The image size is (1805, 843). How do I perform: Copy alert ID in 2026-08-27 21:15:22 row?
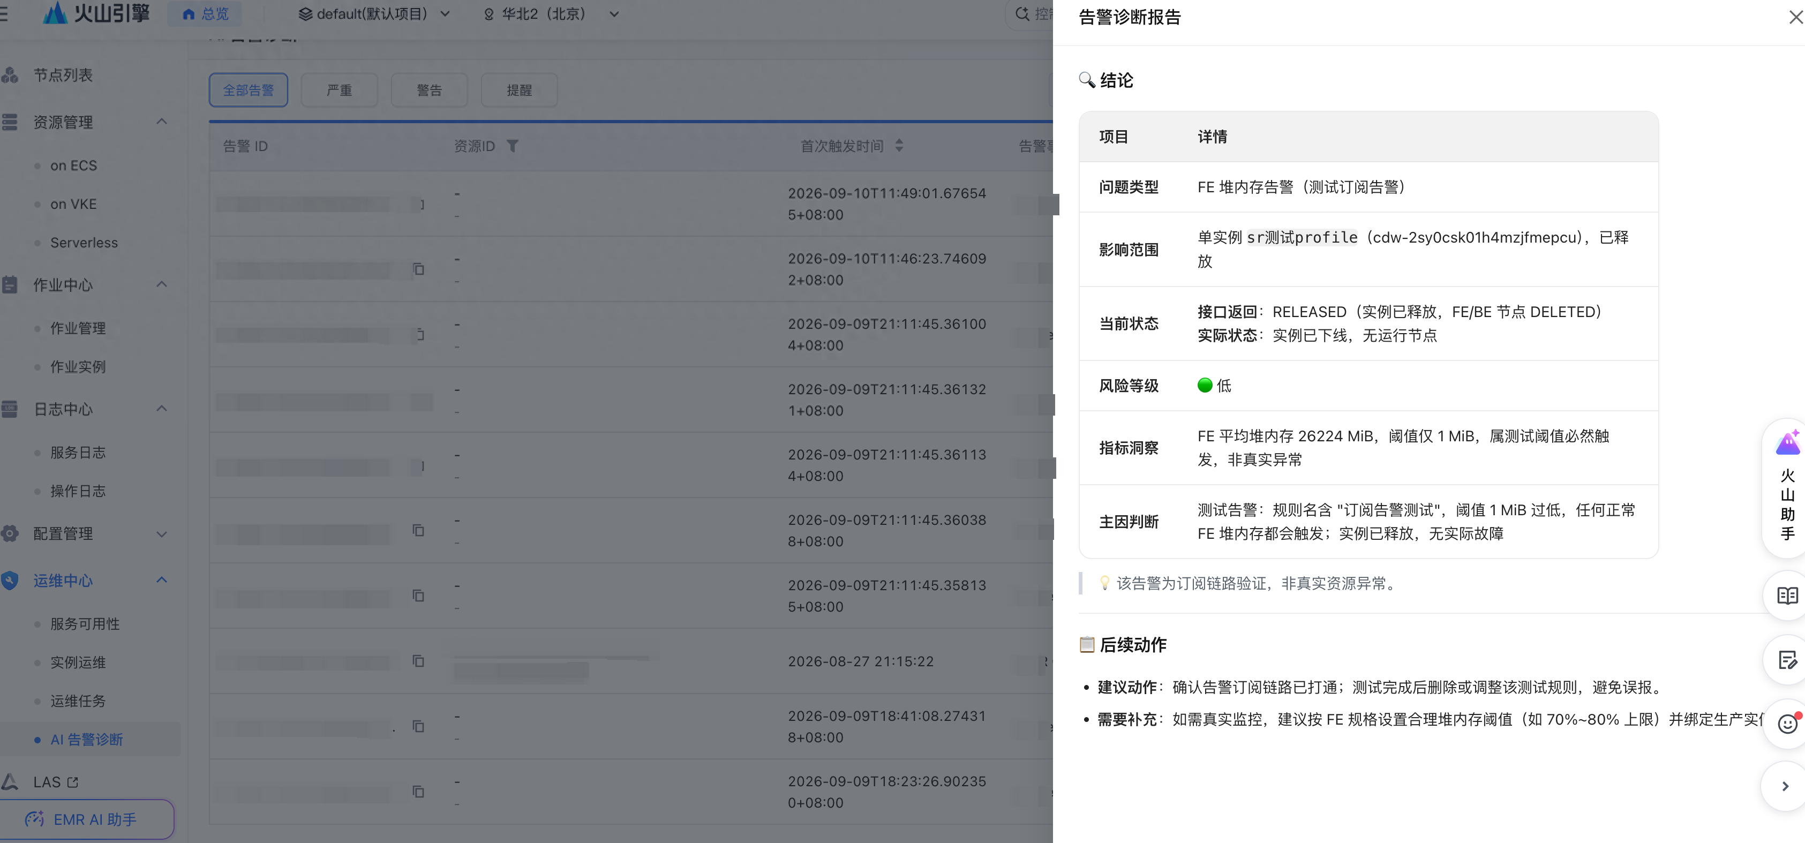[x=418, y=661]
